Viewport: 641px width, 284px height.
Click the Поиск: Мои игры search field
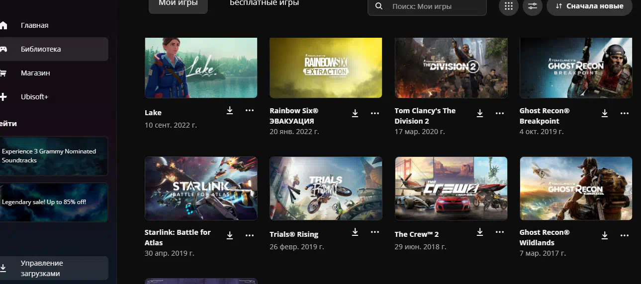427,6
